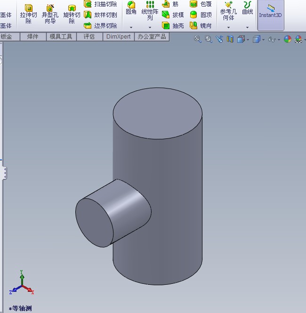Toggle Instant3D mode
Viewport: 306px width, 313px height.
(271, 15)
